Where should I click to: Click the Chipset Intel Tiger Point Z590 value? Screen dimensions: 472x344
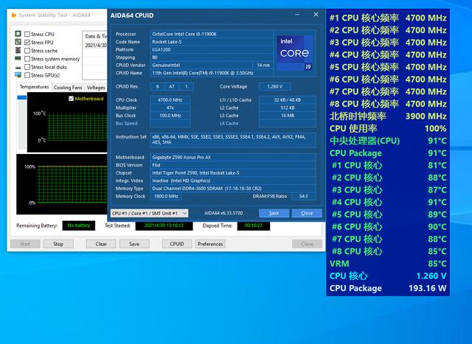click(x=233, y=173)
